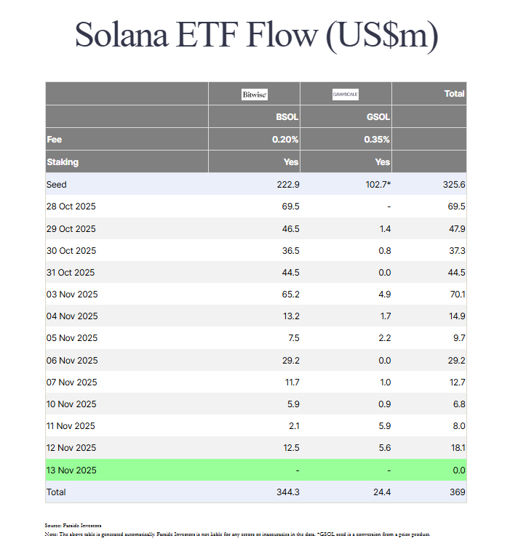Select the 03 Nov 2025 date label
Viewport: 510px width, 557px height.
tap(71, 294)
